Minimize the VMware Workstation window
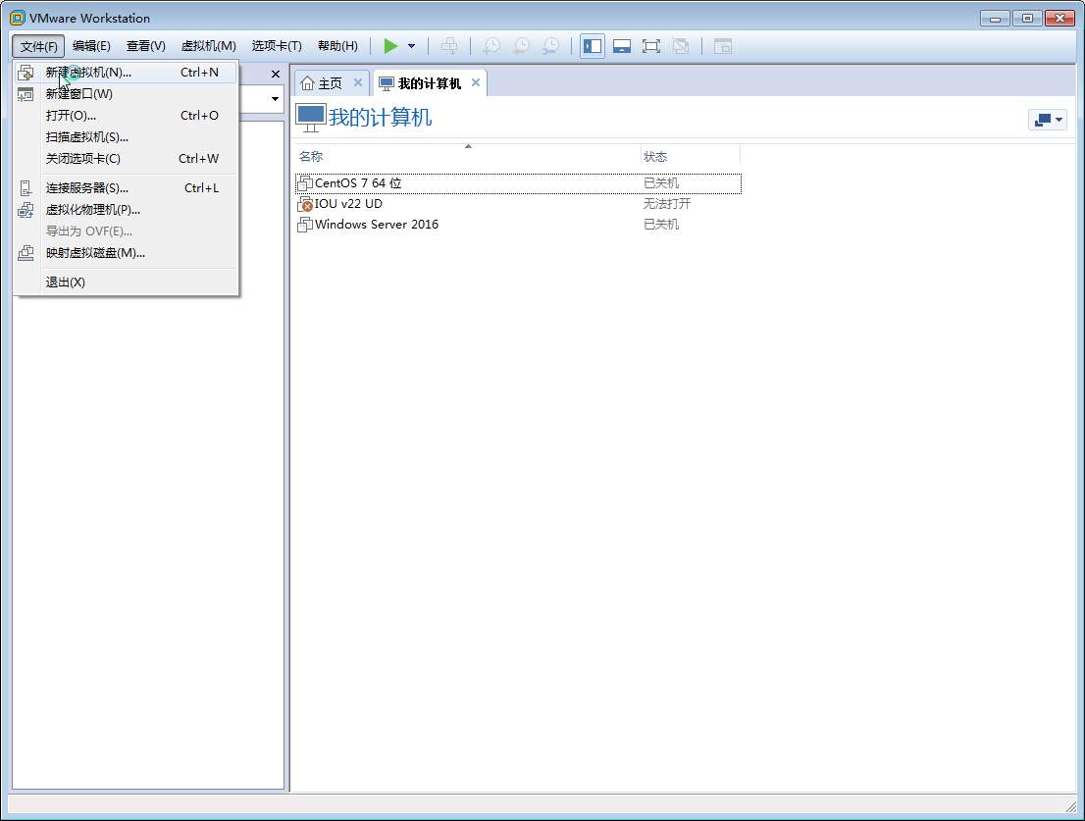Image resolution: width=1085 pixels, height=821 pixels. pyautogui.click(x=995, y=19)
